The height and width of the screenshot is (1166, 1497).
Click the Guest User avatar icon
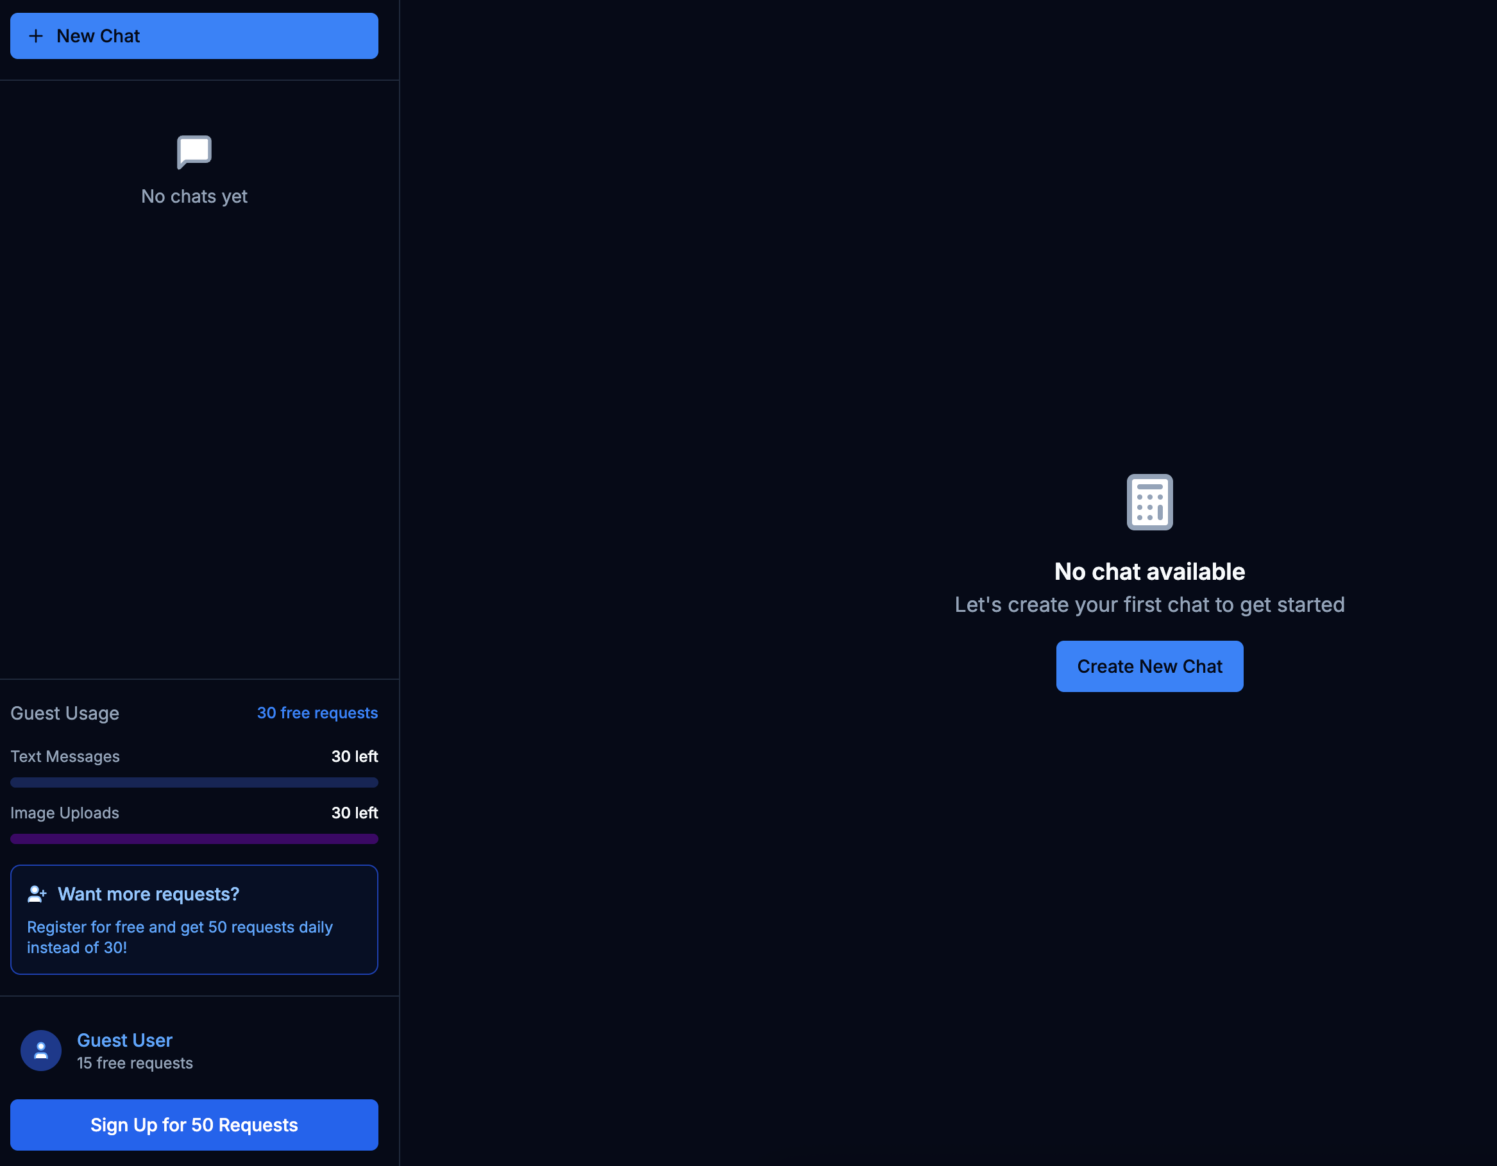tap(41, 1050)
